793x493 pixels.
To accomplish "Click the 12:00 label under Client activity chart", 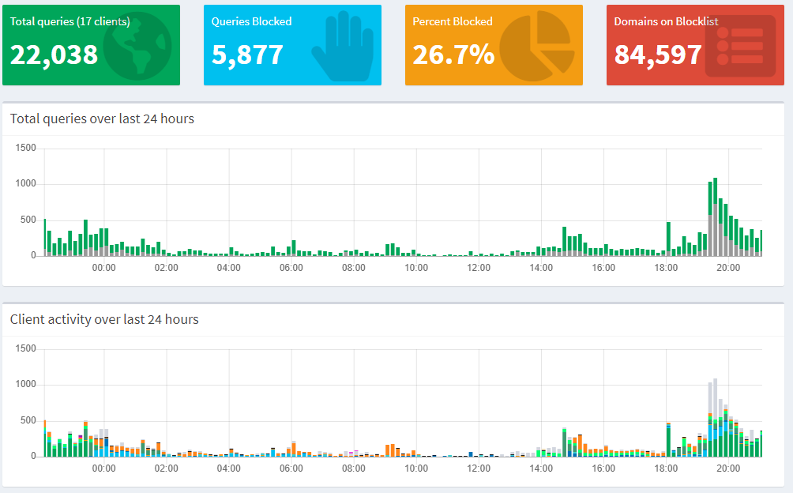I will point(479,469).
